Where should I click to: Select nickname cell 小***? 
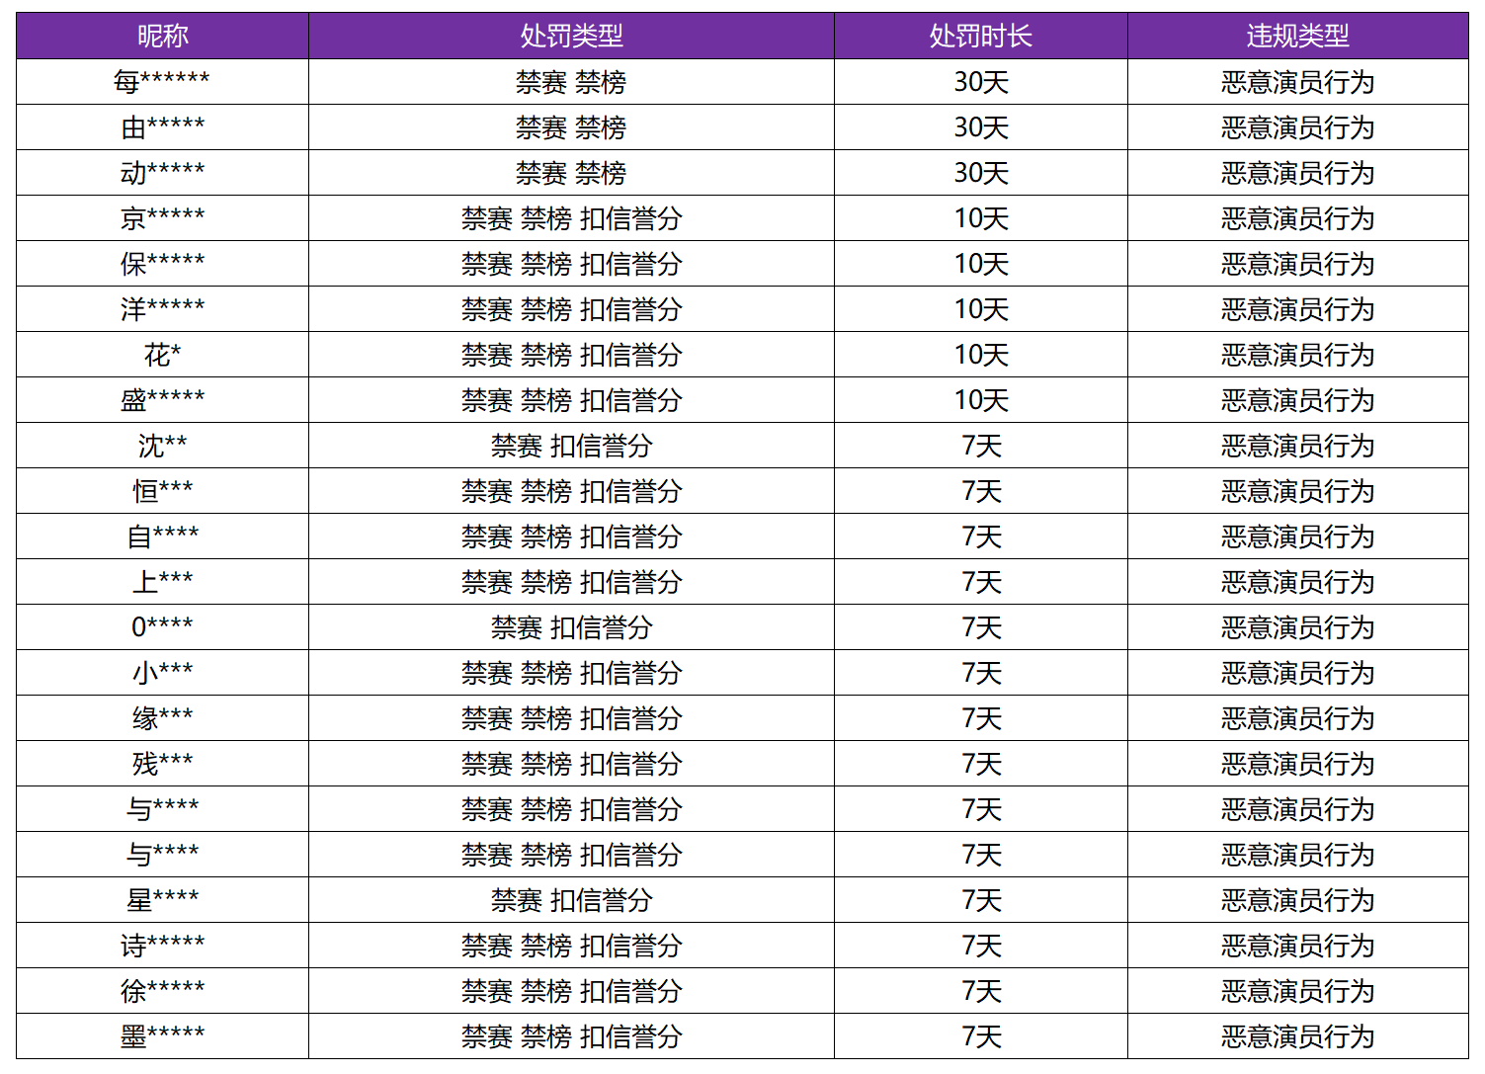tap(162, 673)
